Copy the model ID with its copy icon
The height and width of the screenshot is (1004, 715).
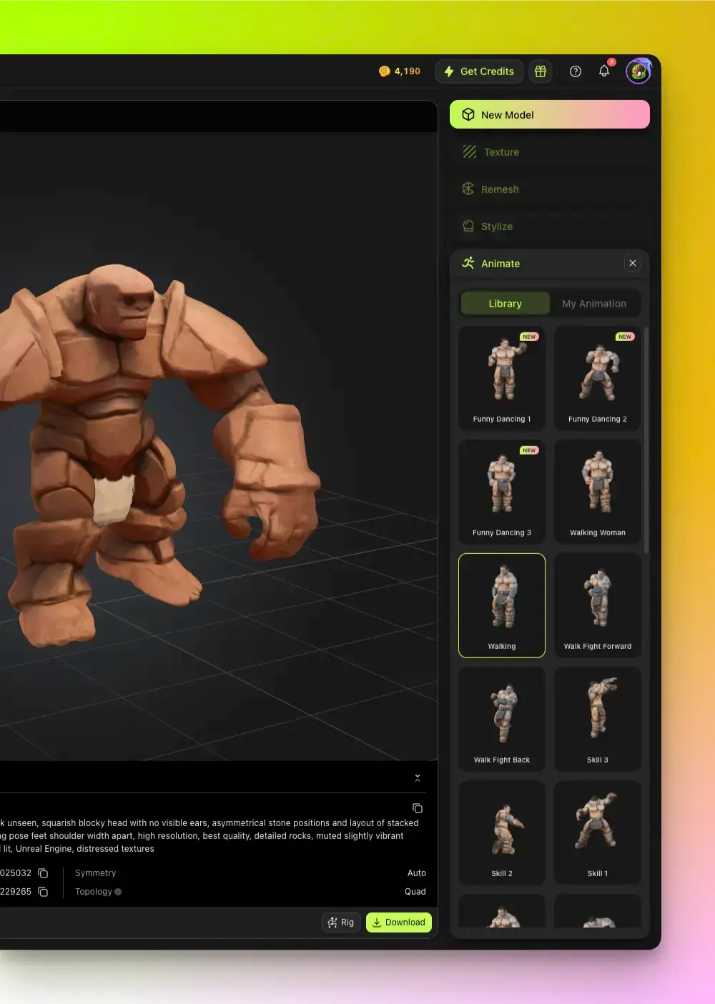point(42,873)
